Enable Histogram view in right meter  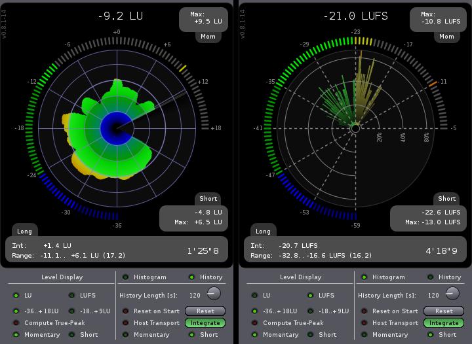(x=364, y=277)
